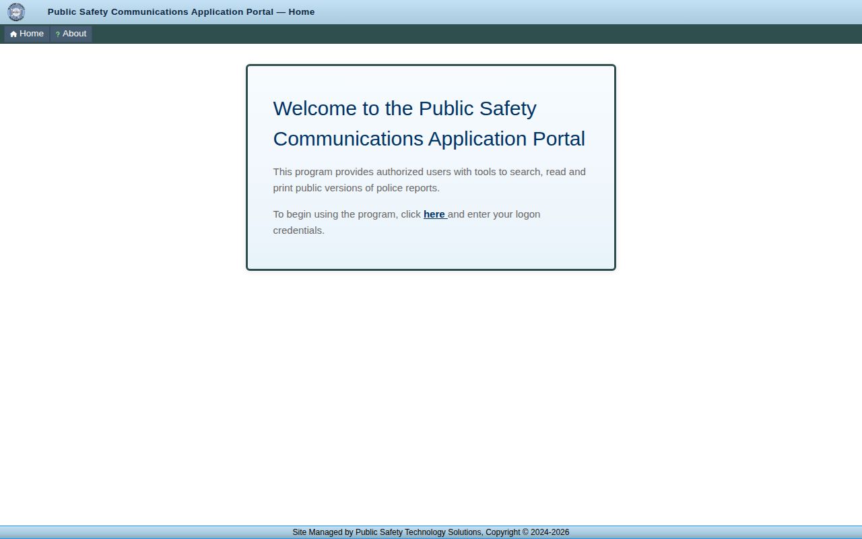Image resolution: width=862 pixels, height=539 pixels.
Task: Select the welcome heading text
Action: [x=429, y=123]
